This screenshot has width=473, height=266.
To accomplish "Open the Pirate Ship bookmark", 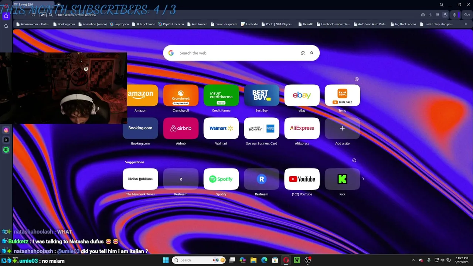I will point(436,24).
